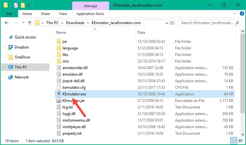
Task: Open the File menu
Action: coord(9,14)
